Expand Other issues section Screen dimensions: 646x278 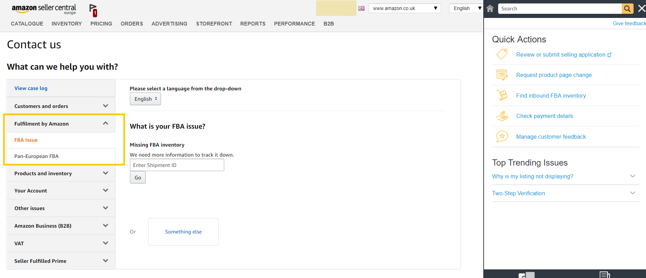tap(61, 208)
